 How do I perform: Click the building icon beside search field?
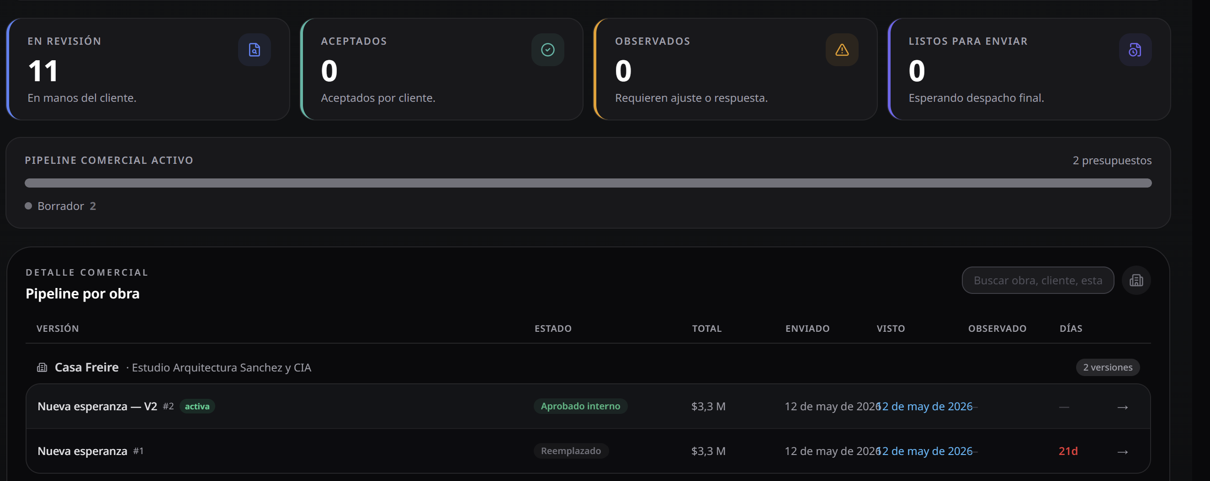point(1136,280)
